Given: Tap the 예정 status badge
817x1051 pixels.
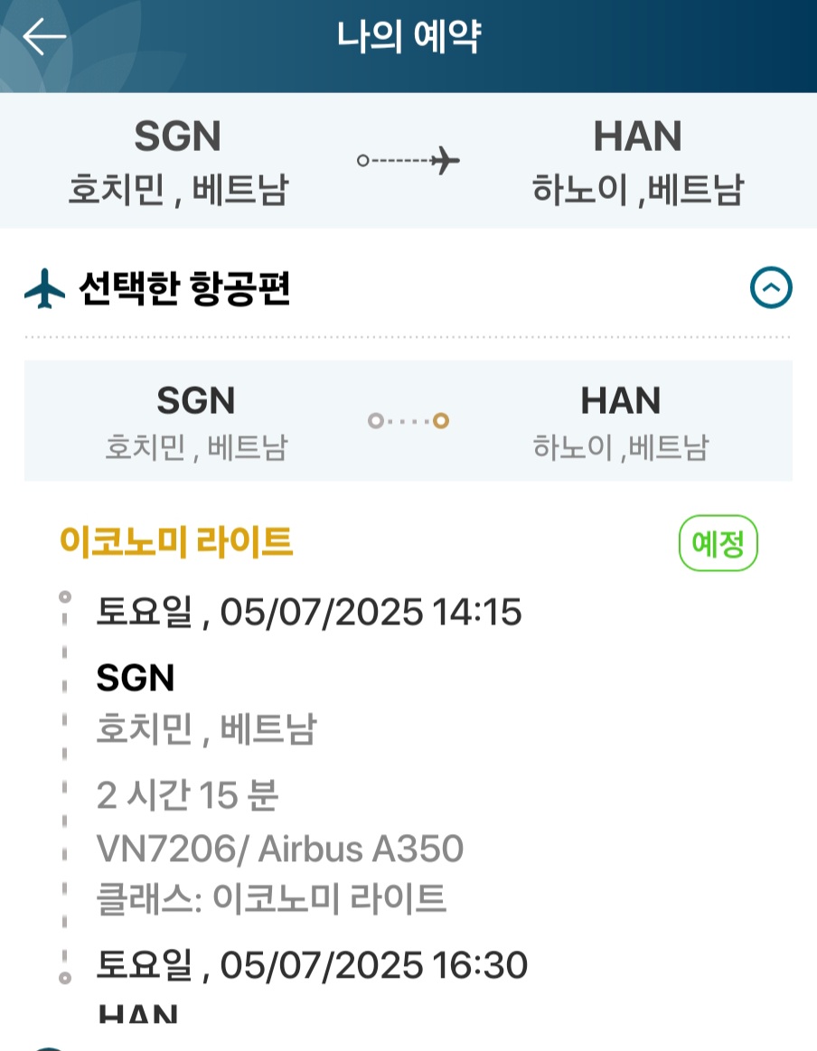Looking at the screenshot, I should (718, 545).
